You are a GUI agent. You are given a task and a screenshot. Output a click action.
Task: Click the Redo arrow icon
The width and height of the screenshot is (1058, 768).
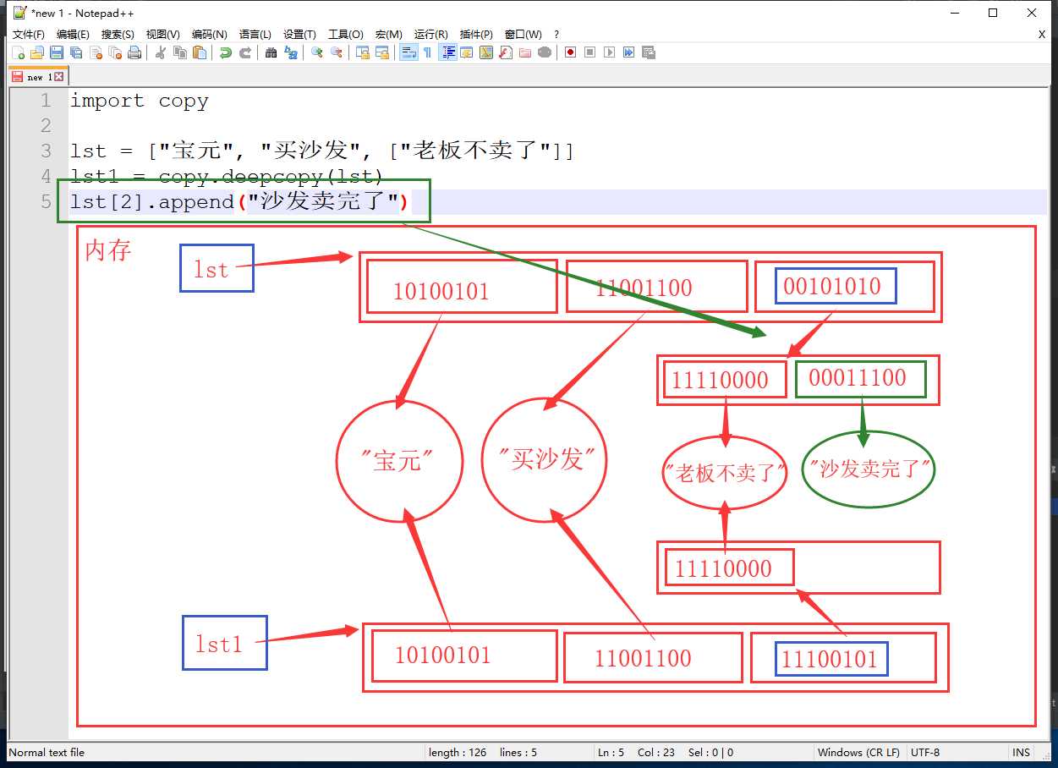click(244, 52)
